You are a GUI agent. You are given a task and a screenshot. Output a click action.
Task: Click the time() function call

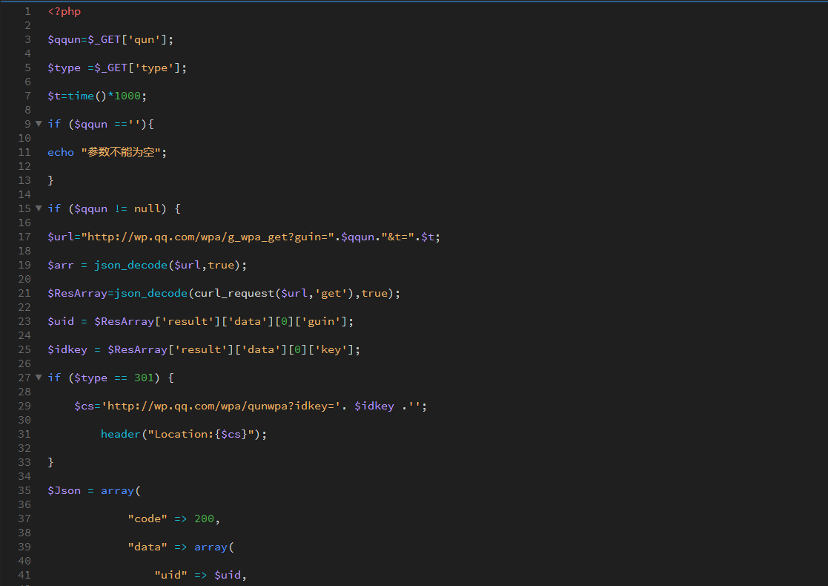click(x=81, y=96)
